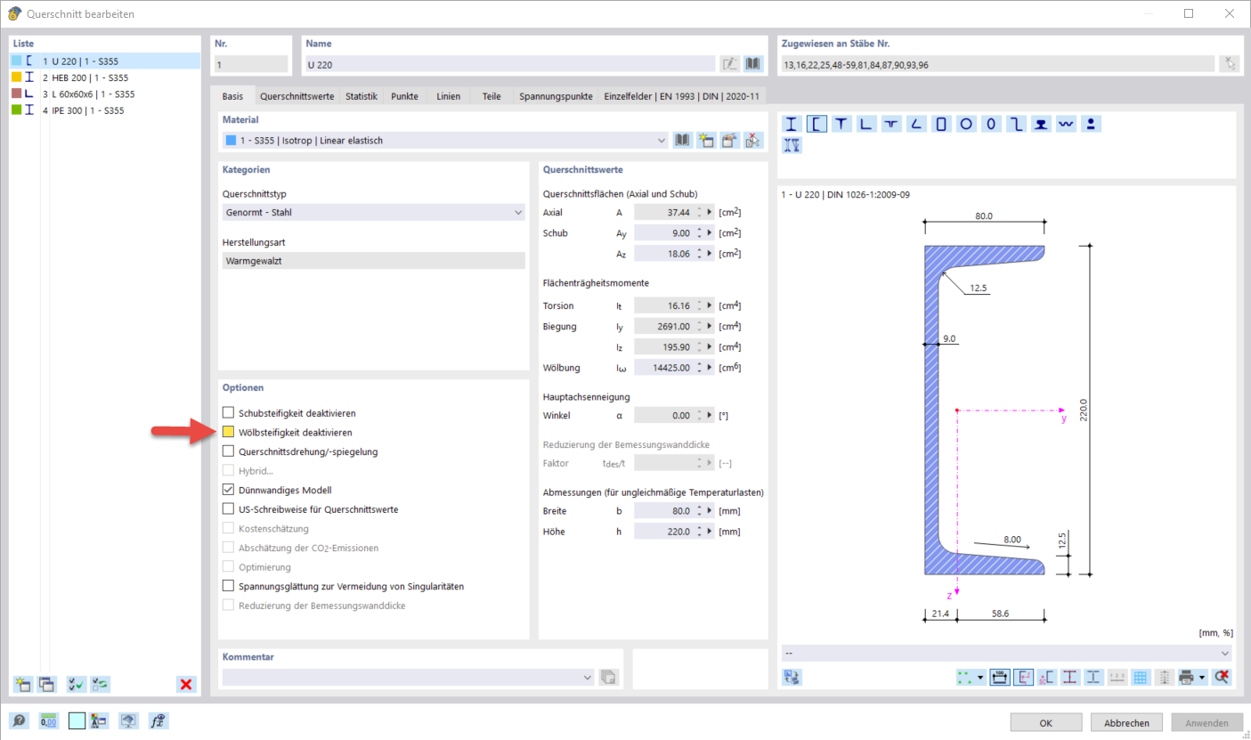Open the Querschnittstyp dropdown
Viewport: 1251px width, 740px height.
tap(518, 213)
